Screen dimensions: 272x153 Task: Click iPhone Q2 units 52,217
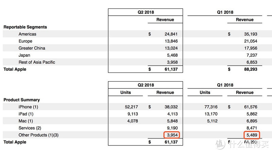(x=131, y=107)
